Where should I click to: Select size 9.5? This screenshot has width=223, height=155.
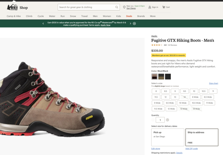(185, 91)
